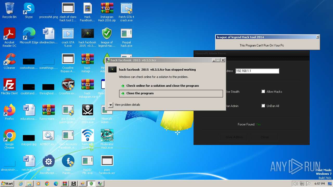Image resolution: width=333 pixels, height=187 pixels.
Task: Open Google Chrome desktop shortcut
Action: point(9,139)
